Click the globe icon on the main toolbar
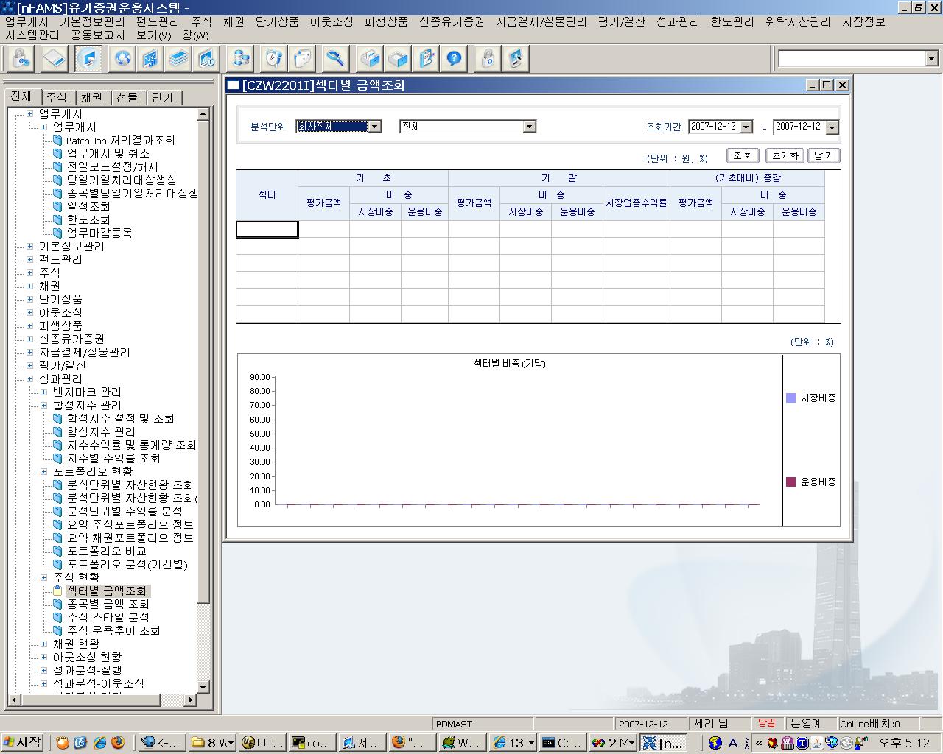 click(x=122, y=58)
